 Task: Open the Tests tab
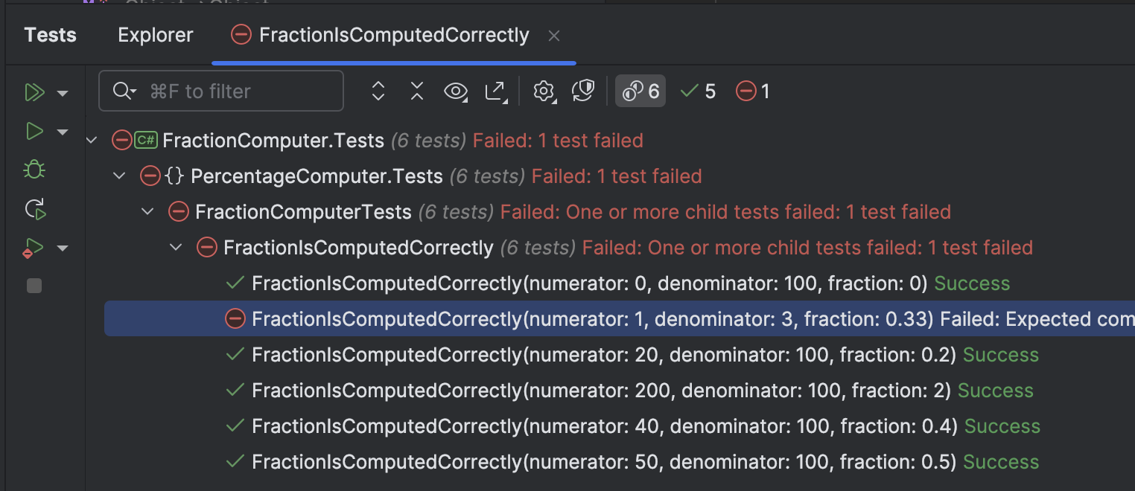click(50, 34)
